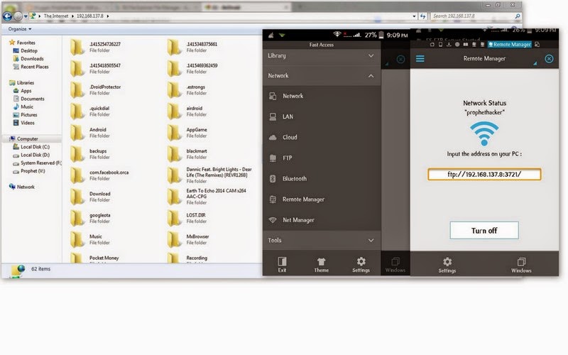Viewport: 568px width, 355px height.
Task: Select the Android folder icon
Action: coord(77,133)
